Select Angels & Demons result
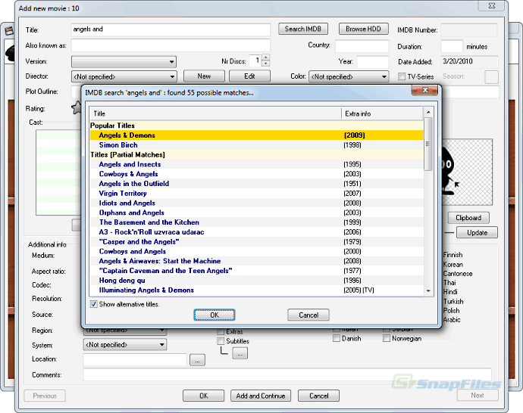Viewport: 523px width, 413px height. click(256, 135)
